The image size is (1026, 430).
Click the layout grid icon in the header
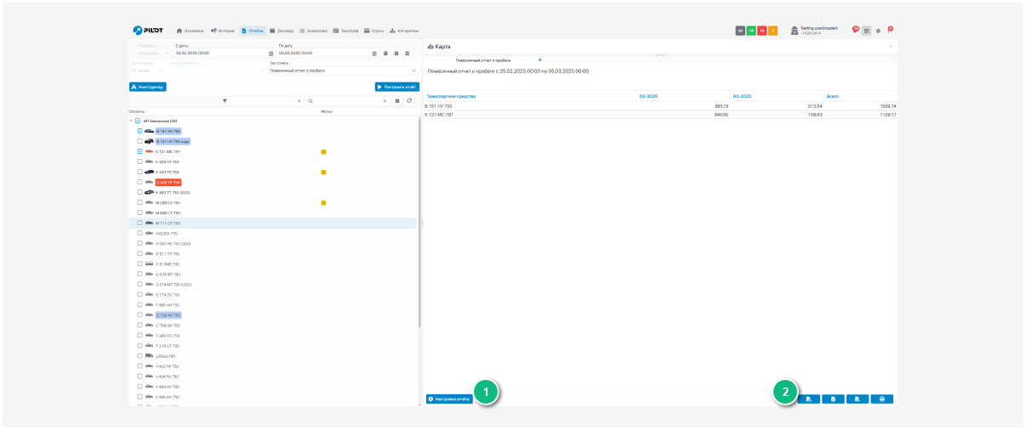867,31
